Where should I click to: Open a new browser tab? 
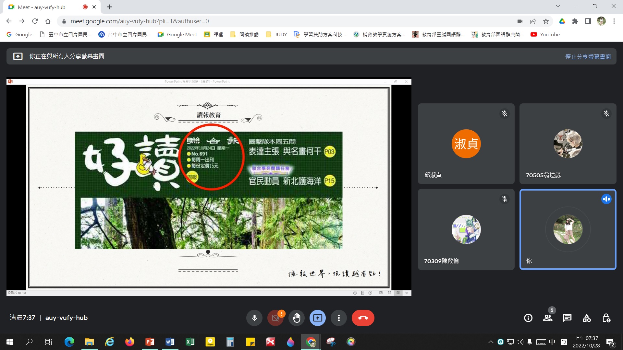pos(110,7)
